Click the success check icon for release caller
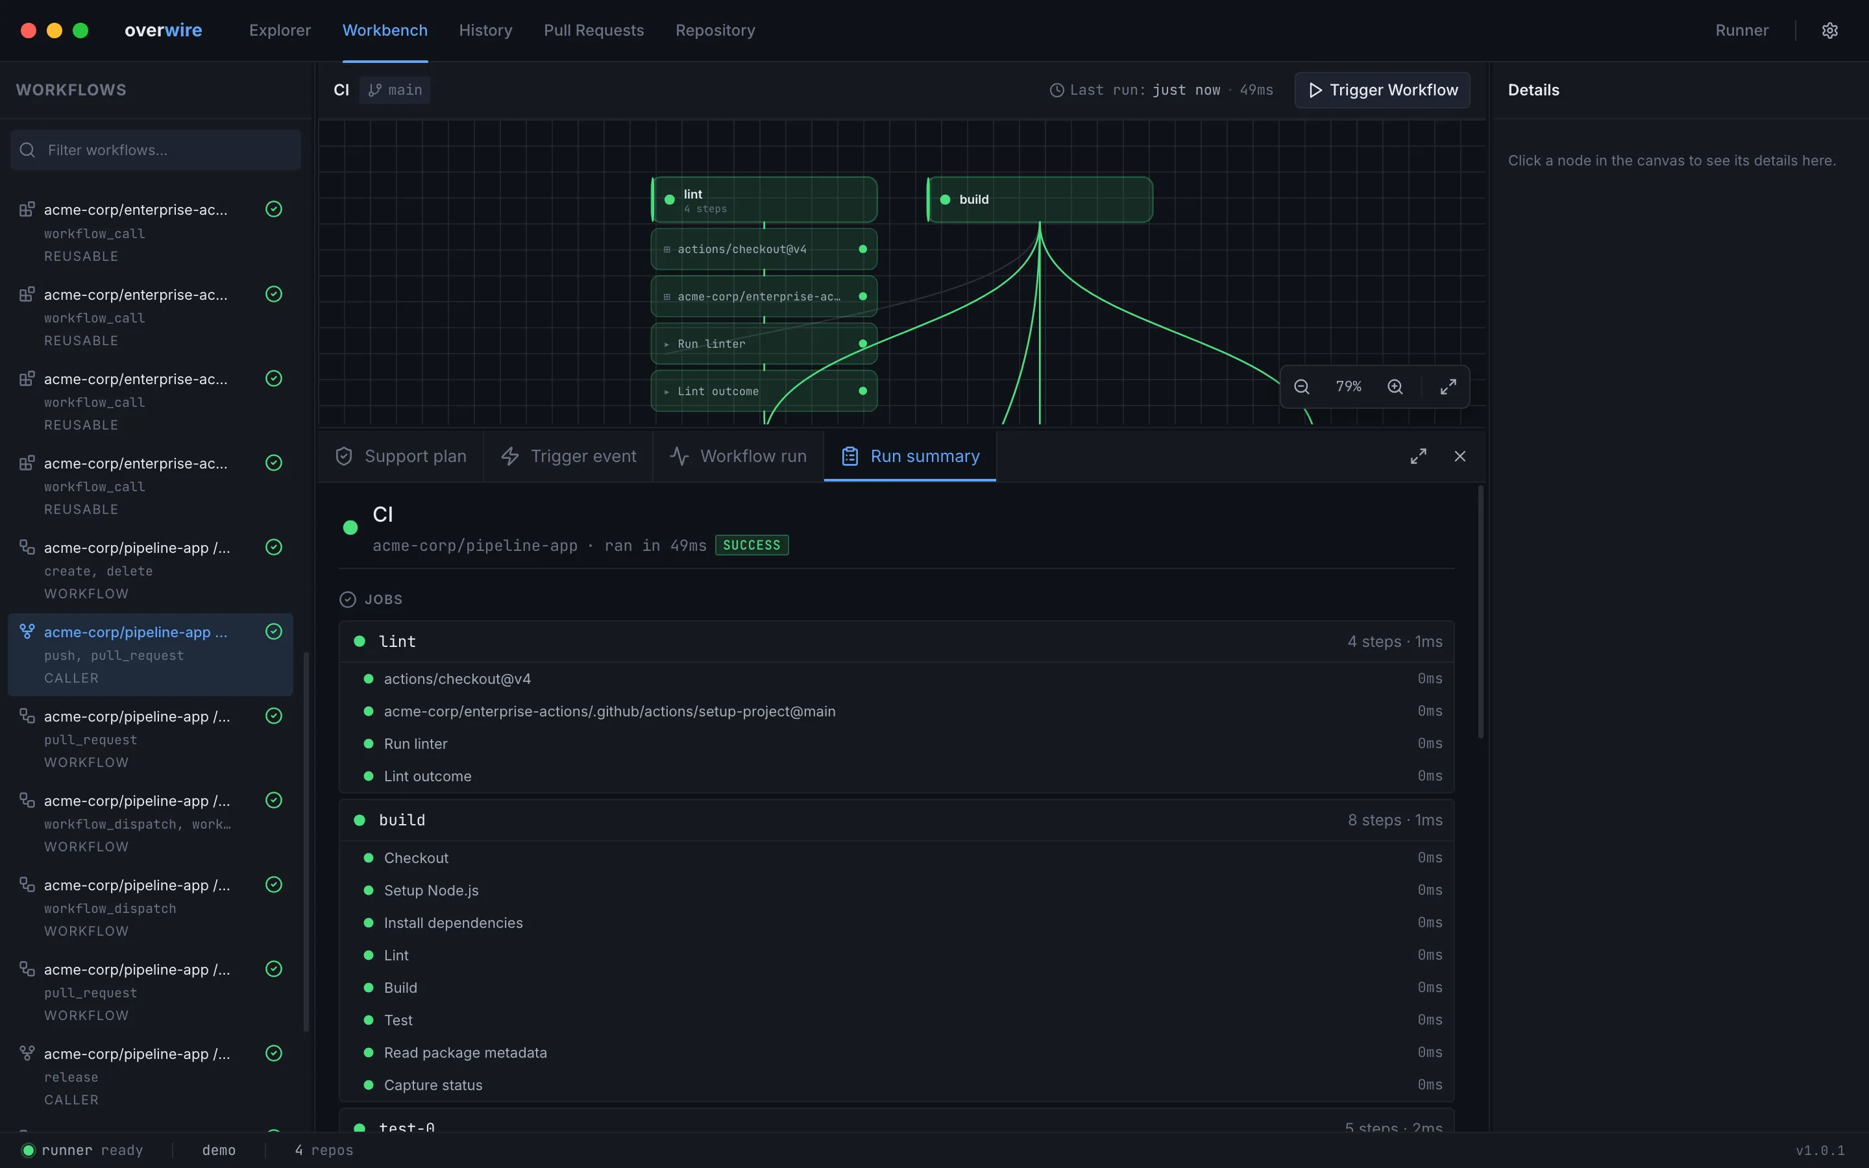 pos(273,1054)
